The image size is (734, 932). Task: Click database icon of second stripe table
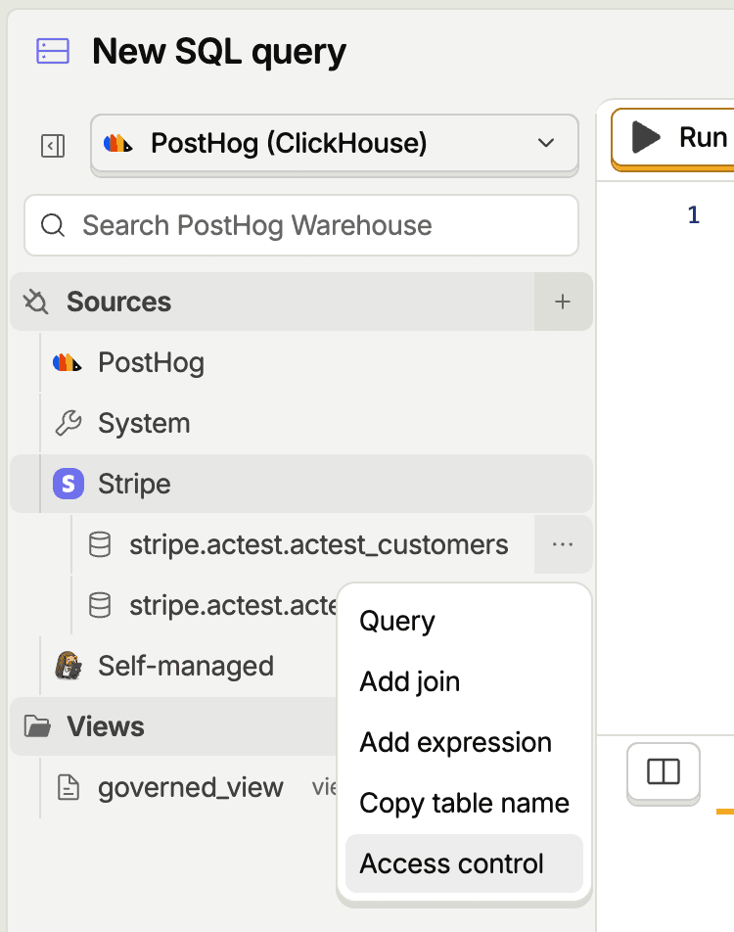(x=100, y=605)
